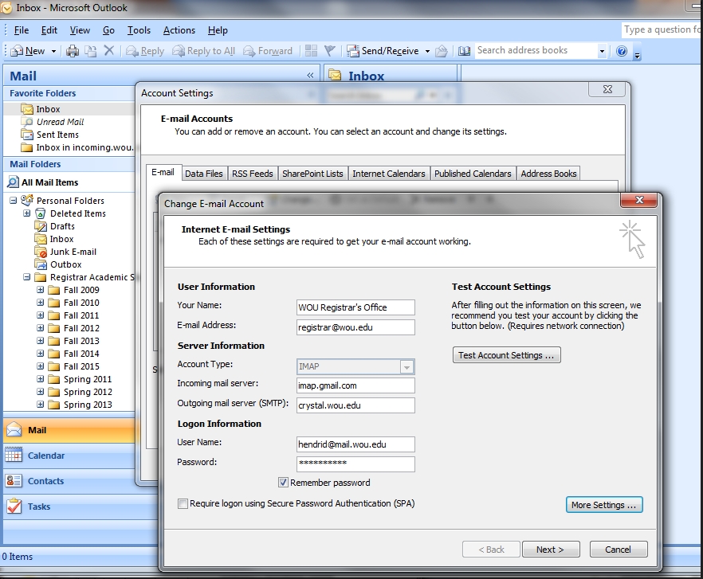
Task: Click the Forward envelope icon
Action: [x=249, y=51]
